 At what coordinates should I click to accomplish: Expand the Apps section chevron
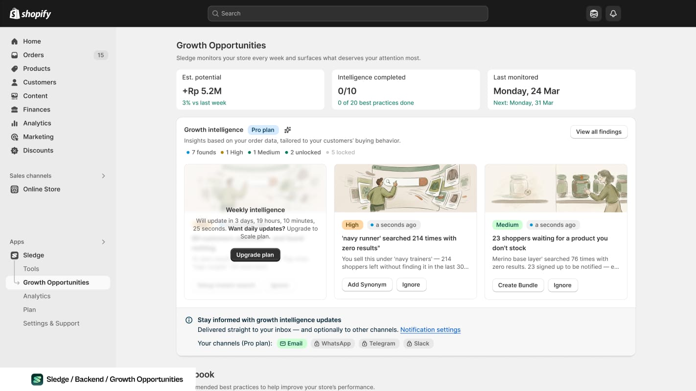coord(103,242)
